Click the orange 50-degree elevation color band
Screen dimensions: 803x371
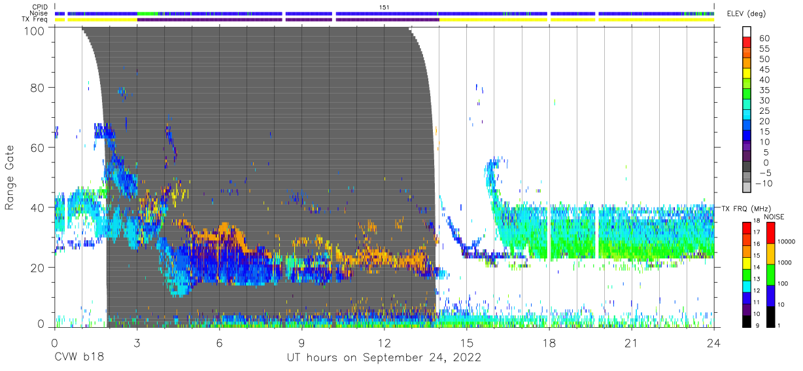[x=746, y=63]
